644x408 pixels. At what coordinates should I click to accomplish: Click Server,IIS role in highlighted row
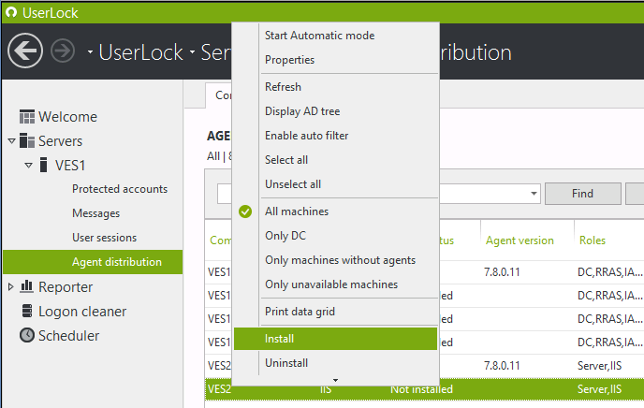(x=599, y=389)
